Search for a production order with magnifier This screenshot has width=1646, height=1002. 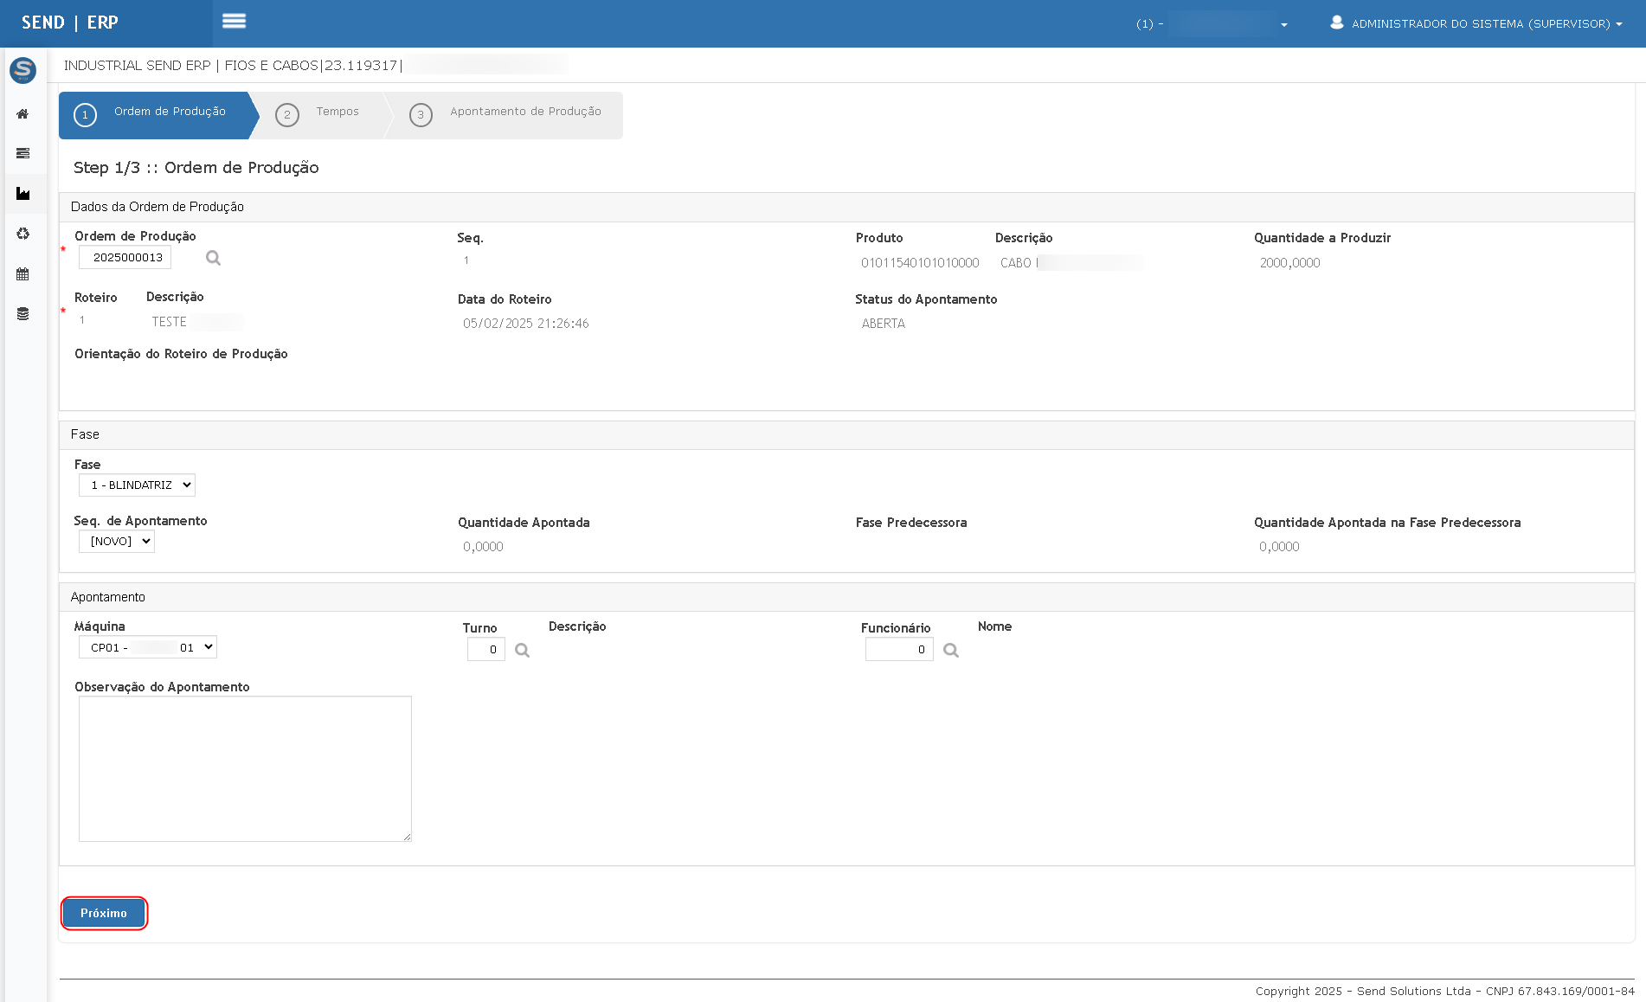point(213,258)
